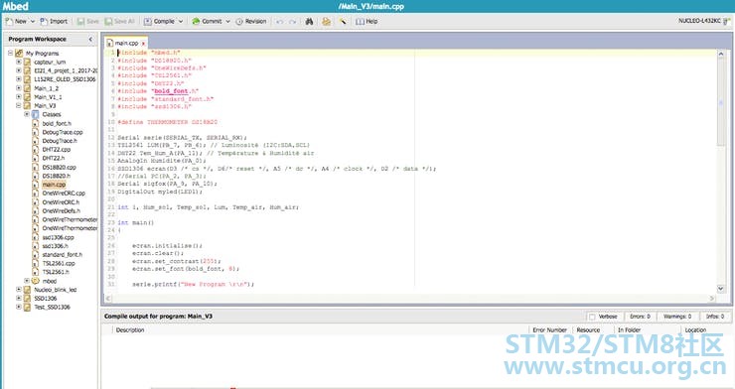Sort by the Resource column header
The image size is (735, 389).
pyautogui.click(x=588, y=330)
